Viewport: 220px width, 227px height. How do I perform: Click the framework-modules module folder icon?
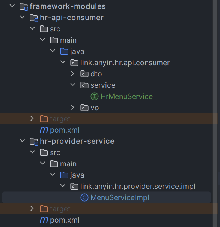point(24,7)
